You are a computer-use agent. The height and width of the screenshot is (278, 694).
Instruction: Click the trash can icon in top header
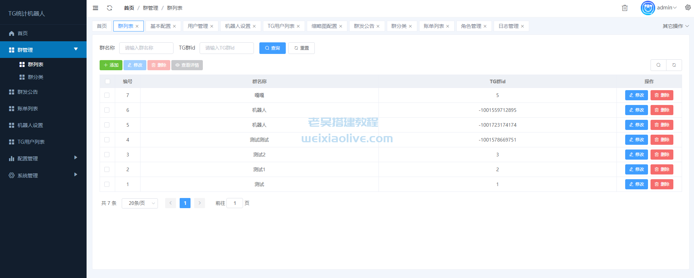tap(624, 8)
